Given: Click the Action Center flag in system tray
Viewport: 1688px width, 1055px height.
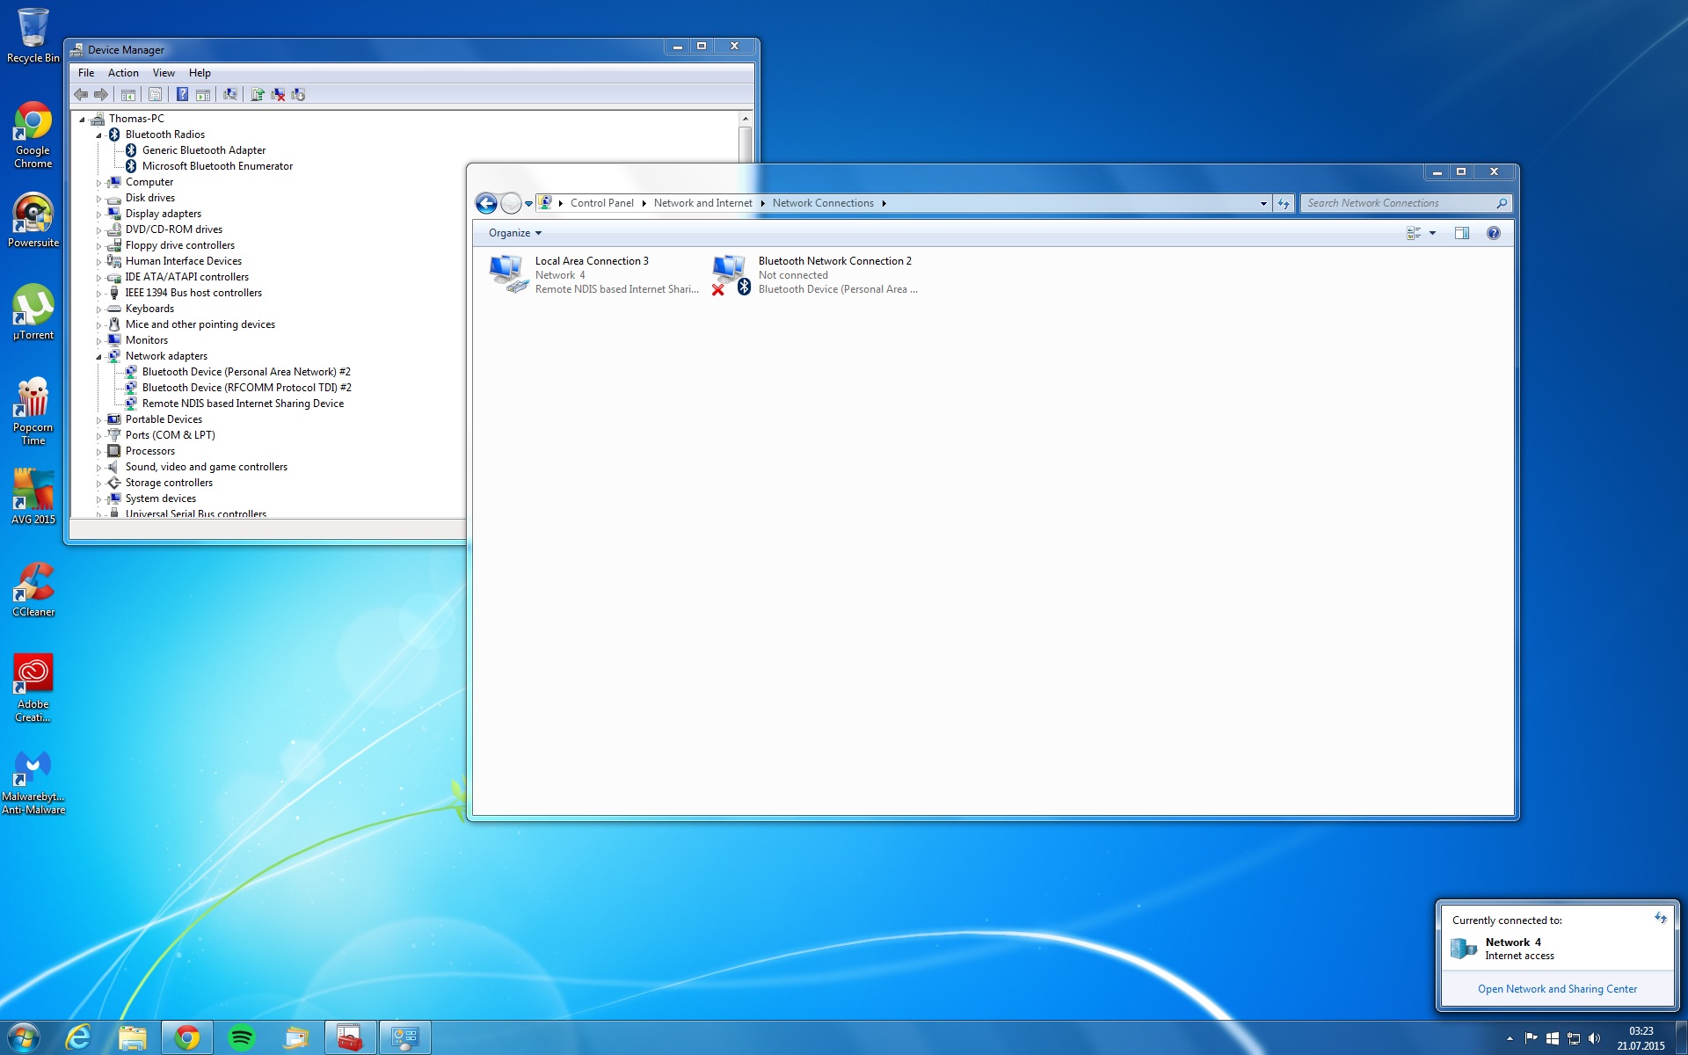Looking at the screenshot, I should [x=1531, y=1038].
